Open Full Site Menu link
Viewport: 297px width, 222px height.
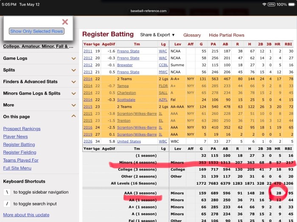pos(17,168)
